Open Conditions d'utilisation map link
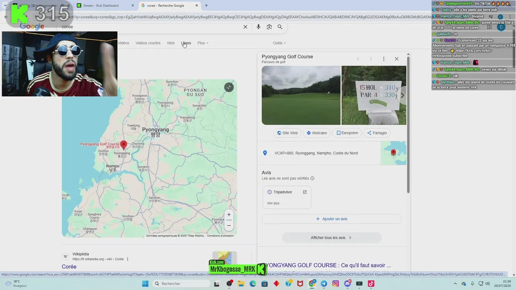Screen dimensions: 516x290 [221, 236]
